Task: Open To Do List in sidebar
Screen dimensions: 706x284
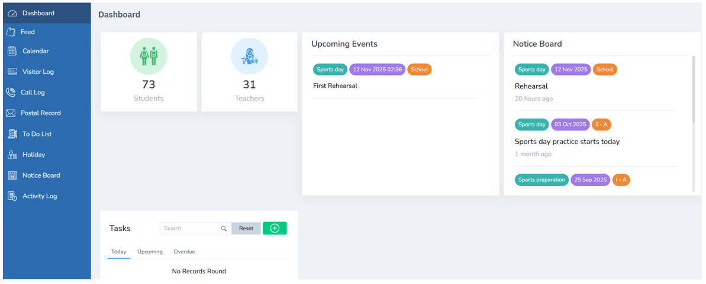Action: pos(47,134)
